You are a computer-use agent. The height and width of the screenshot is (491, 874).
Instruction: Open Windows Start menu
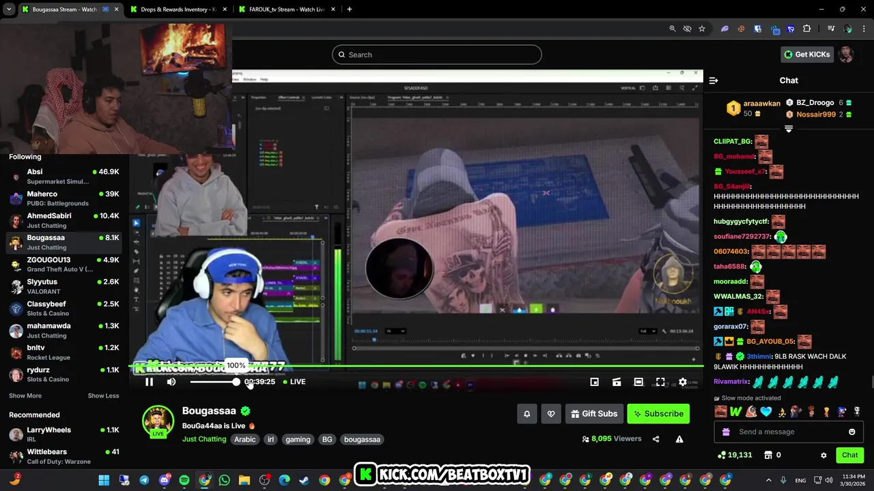[x=104, y=480]
